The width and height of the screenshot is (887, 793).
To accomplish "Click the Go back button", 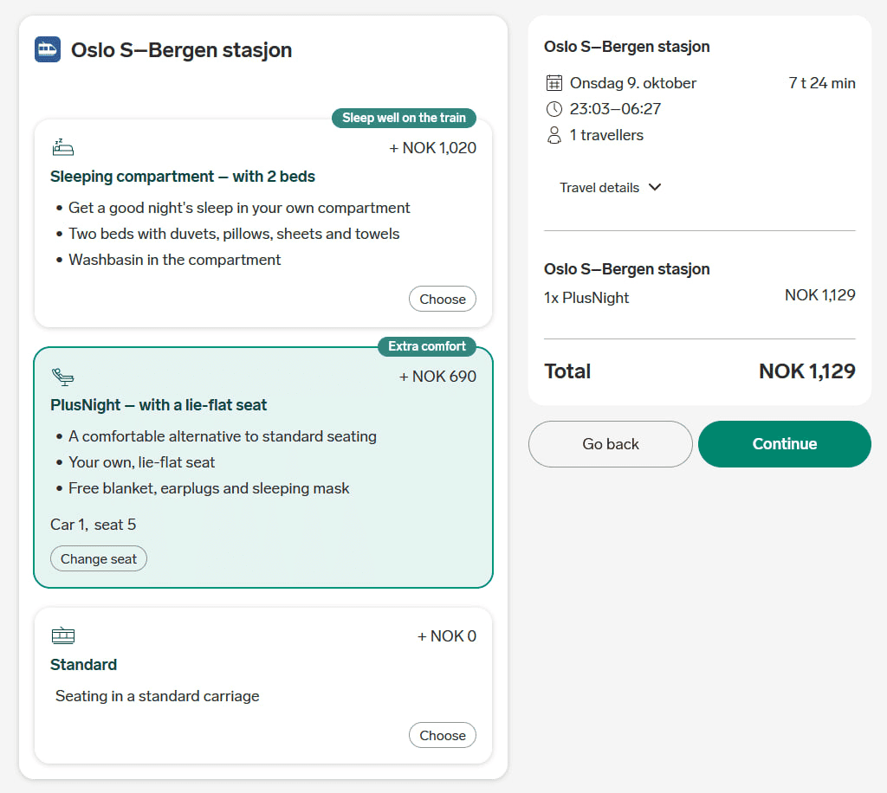I will click(610, 444).
